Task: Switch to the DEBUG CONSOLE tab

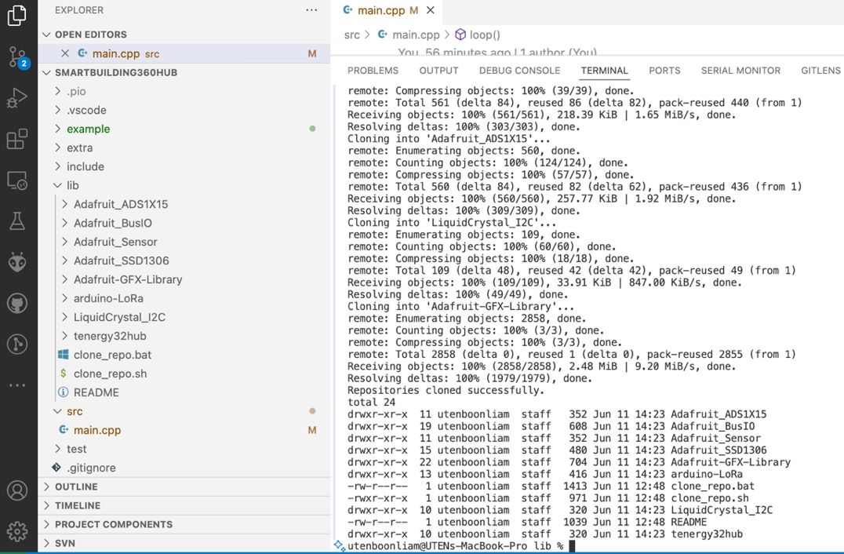Action: 519,71
